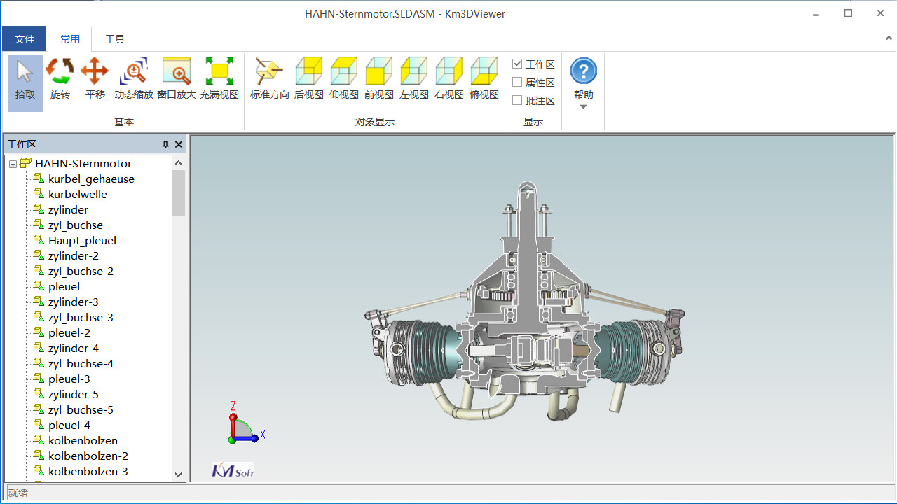Collapse the HAHN-Sternmotor tree root
This screenshot has width=897, height=504.
pyautogui.click(x=13, y=164)
